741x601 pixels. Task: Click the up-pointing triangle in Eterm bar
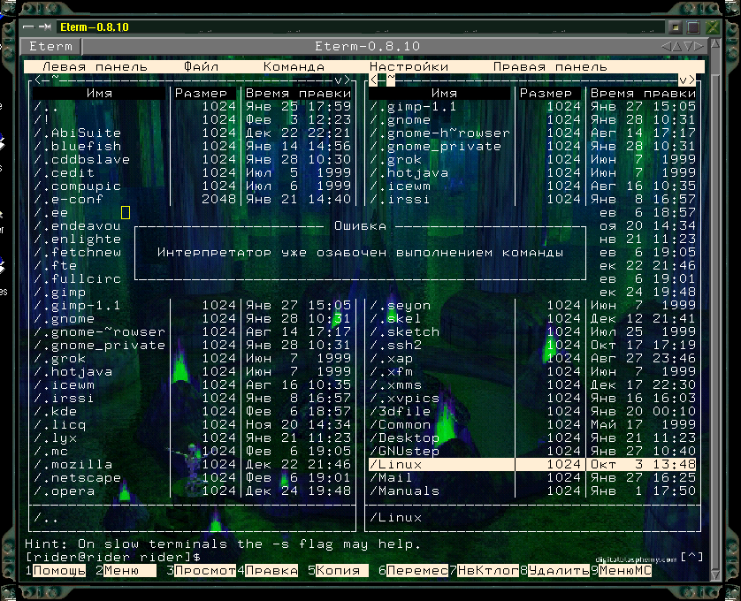click(x=676, y=46)
